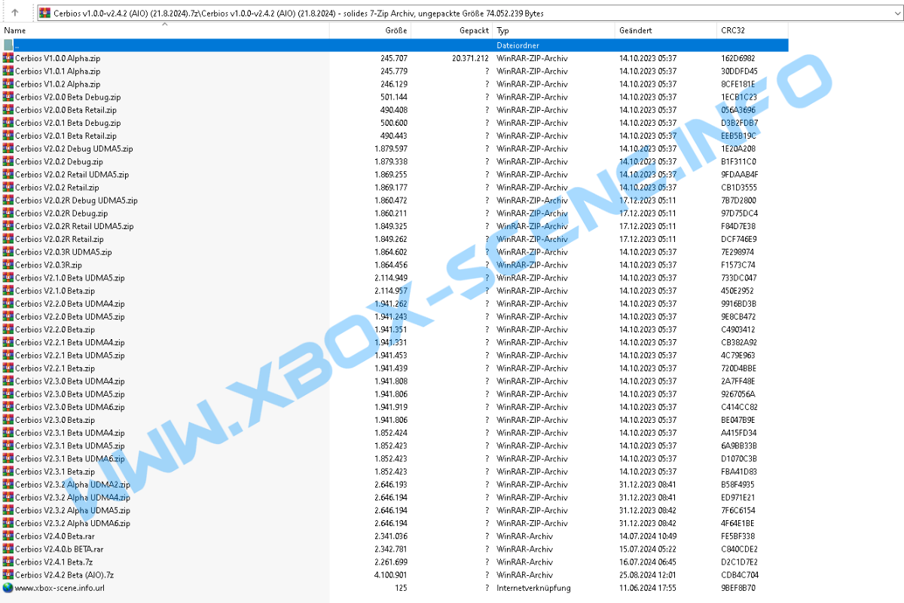Viewport: 904px width, 603px height.
Task: Click the CRC32 value CDB4C704
Action: click(x=739, y=574)
